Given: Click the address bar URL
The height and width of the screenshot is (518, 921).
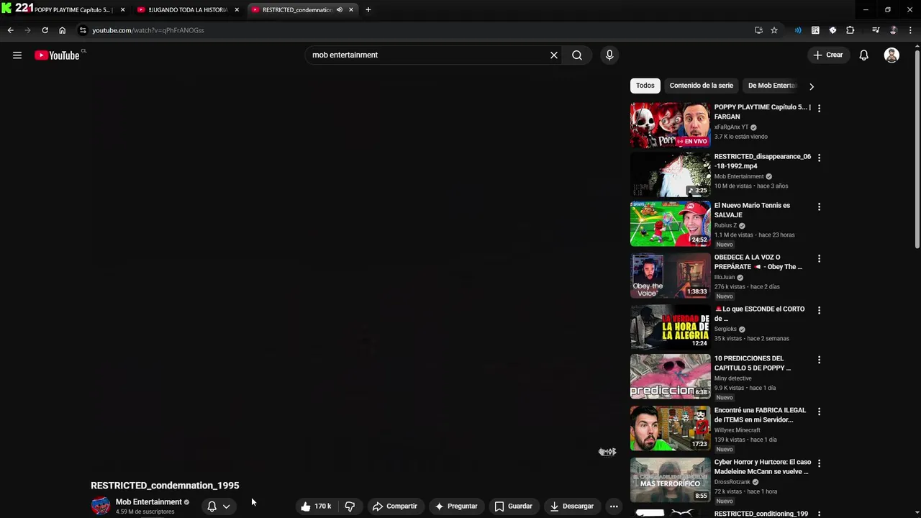Looking at the screenshot, I should 148,30.
